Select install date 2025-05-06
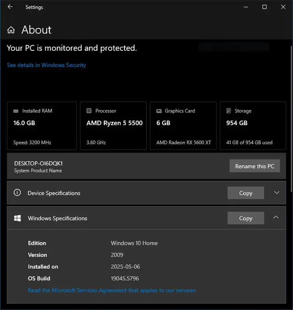 point(125,266)
